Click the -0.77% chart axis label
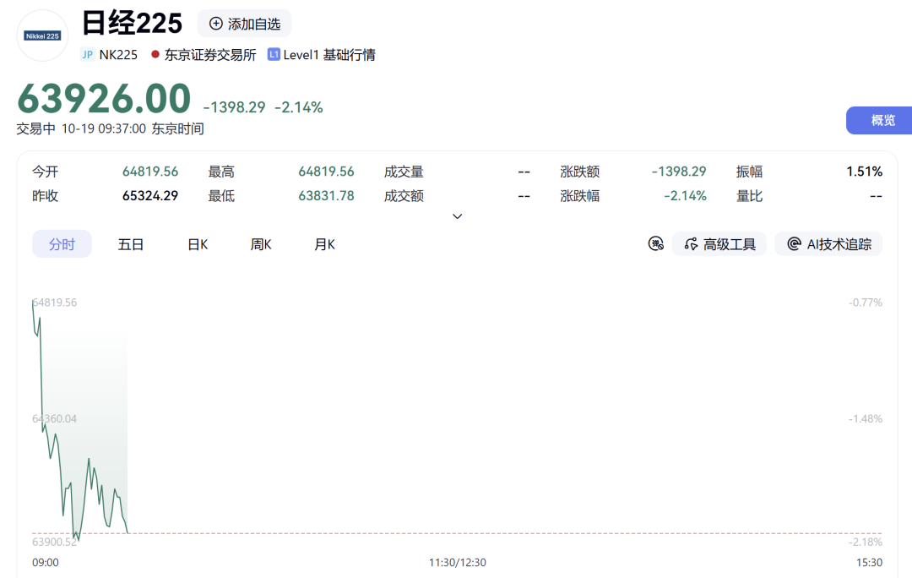Viewport: 912px width, 578px height. tap(866, 303)
